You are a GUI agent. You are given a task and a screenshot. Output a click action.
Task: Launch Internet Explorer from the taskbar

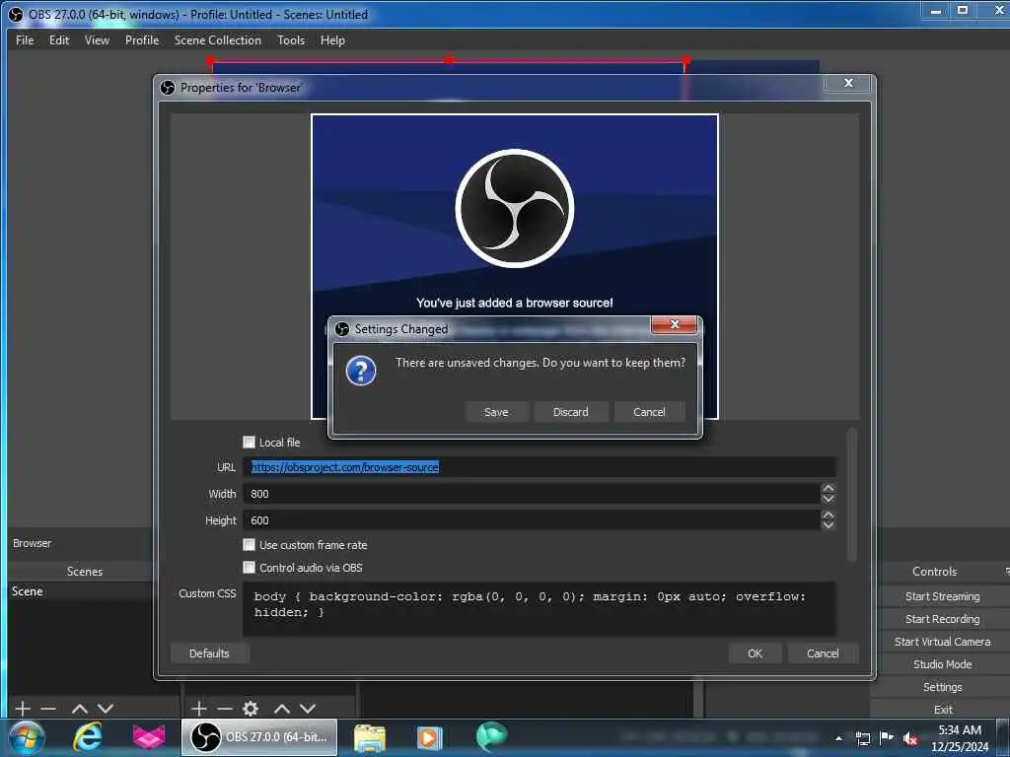[x=88, y=737]
